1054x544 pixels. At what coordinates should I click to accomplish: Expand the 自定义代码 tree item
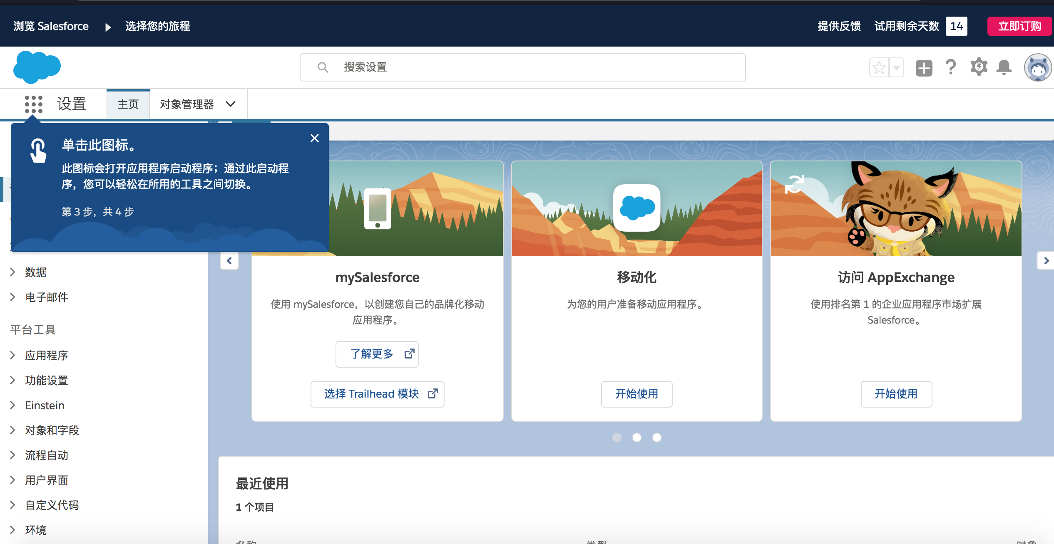[12, 505]
